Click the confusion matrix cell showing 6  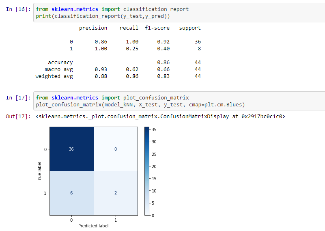[x=71, y=193]
